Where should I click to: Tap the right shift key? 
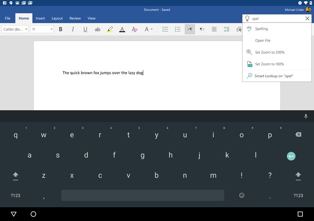(x=298, y=176)
